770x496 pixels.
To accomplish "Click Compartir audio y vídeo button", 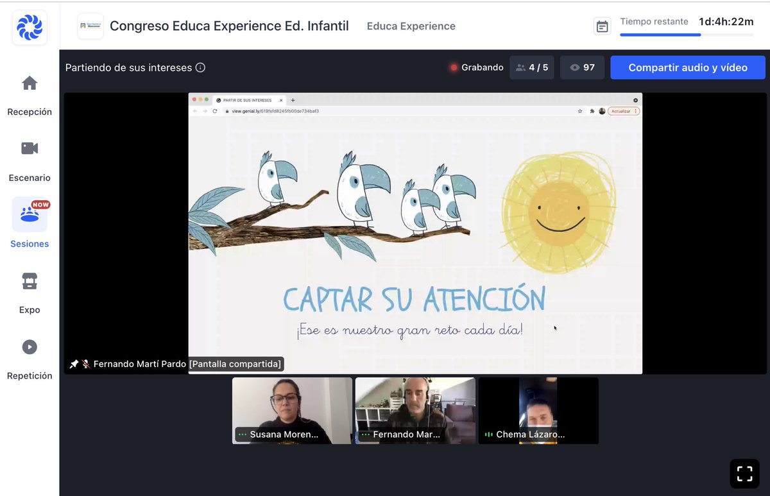I will tap(688, 67).
